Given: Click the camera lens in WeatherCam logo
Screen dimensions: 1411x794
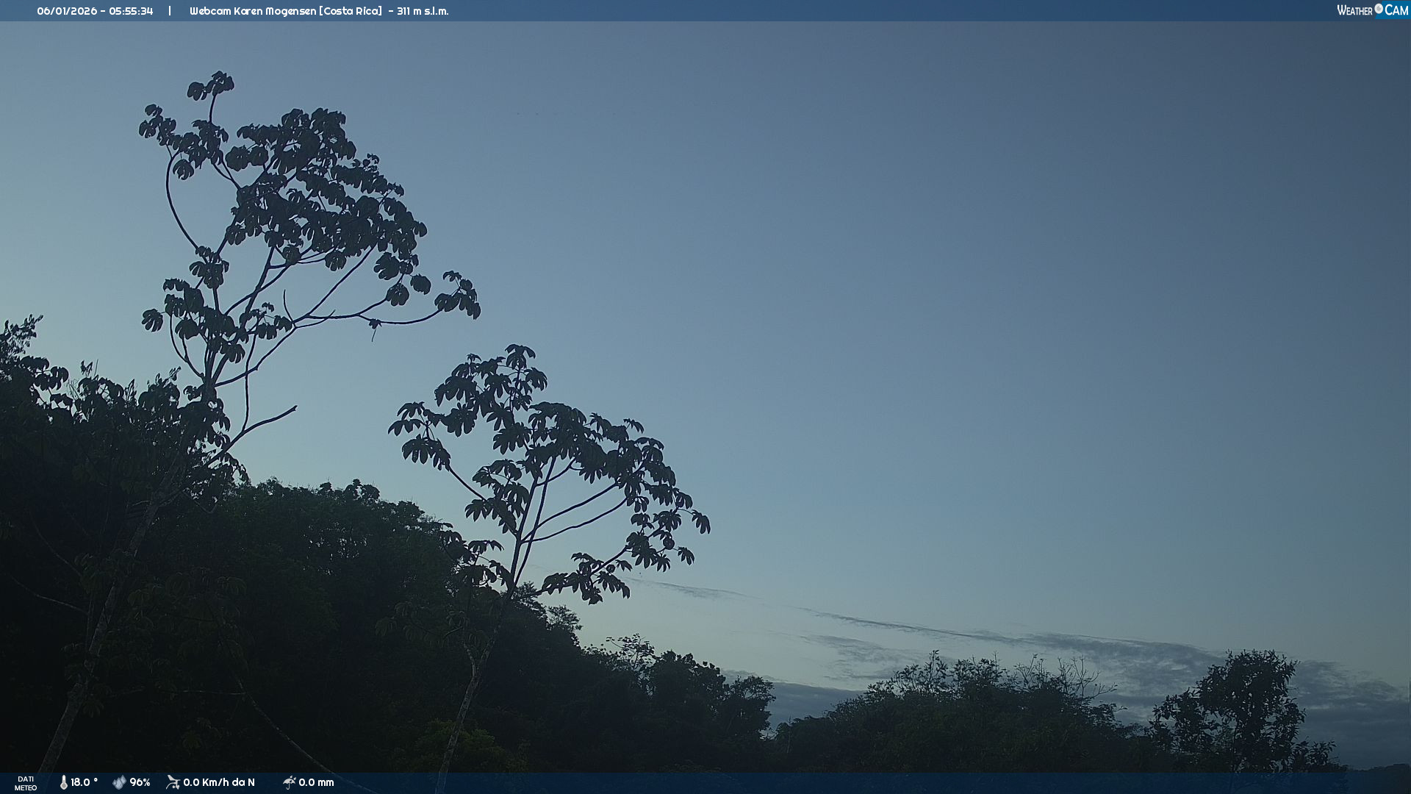Looking at the screenshot, I should tap(1379, 9).
